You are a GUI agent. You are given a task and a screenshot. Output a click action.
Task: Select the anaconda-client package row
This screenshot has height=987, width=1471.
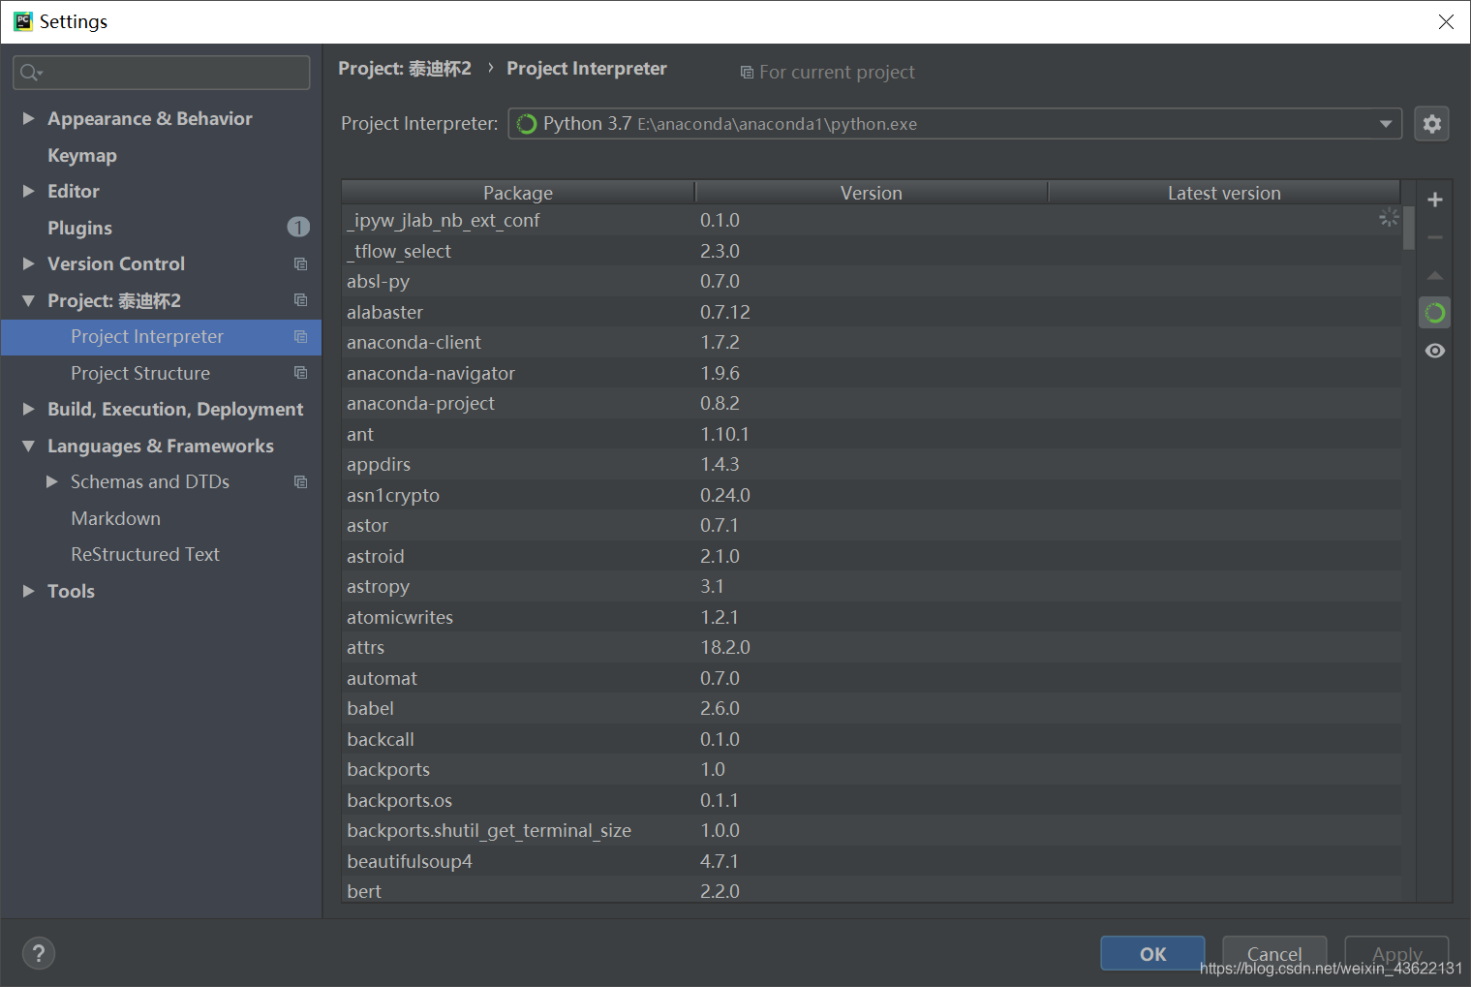pyautogui.click(x=872, y=342)
